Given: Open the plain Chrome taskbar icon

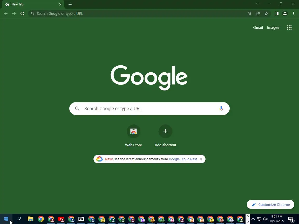Looking at the screenshot, I should coord(40,219).
